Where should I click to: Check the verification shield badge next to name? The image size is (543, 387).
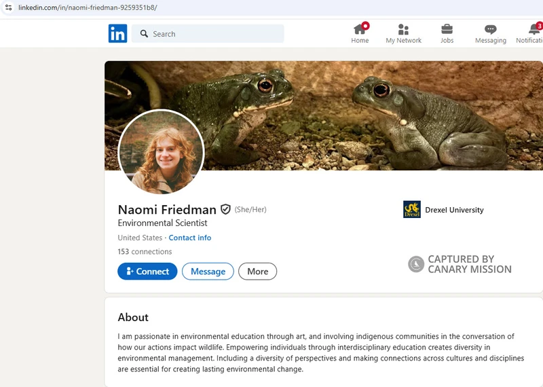pyautogui.click(x=225, y=209)
